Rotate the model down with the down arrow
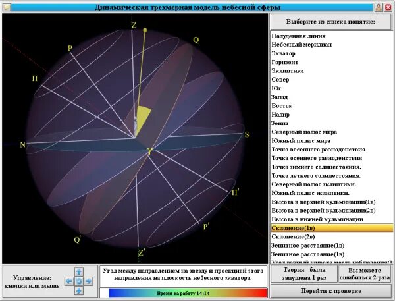The image size is (395, 301). click(x=79, y=290)
